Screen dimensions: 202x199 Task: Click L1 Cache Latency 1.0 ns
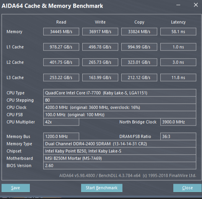click(178, 47)
